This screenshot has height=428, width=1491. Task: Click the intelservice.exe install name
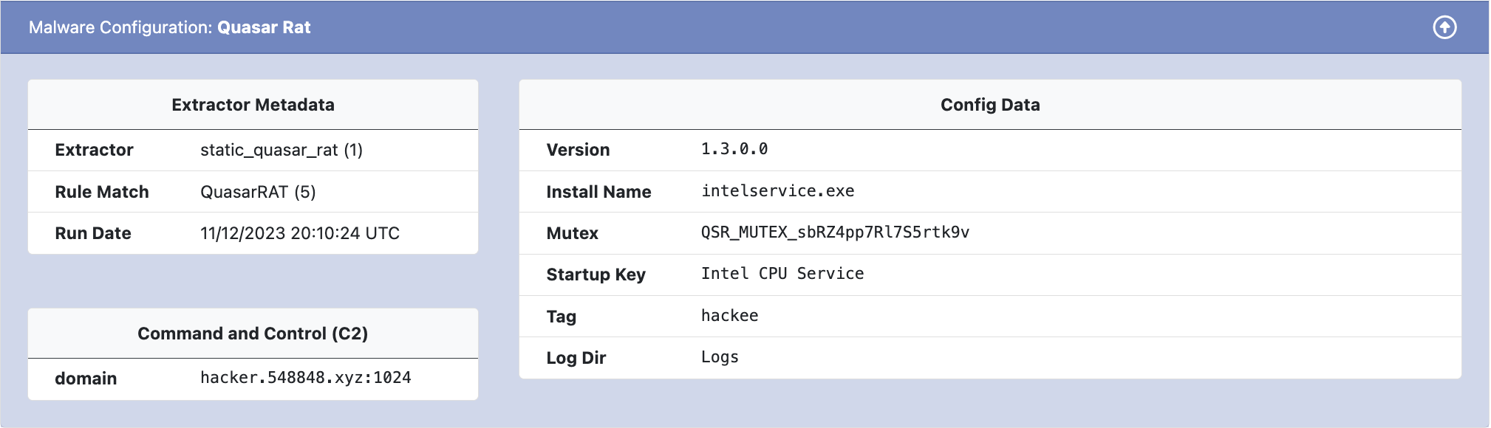777,191
